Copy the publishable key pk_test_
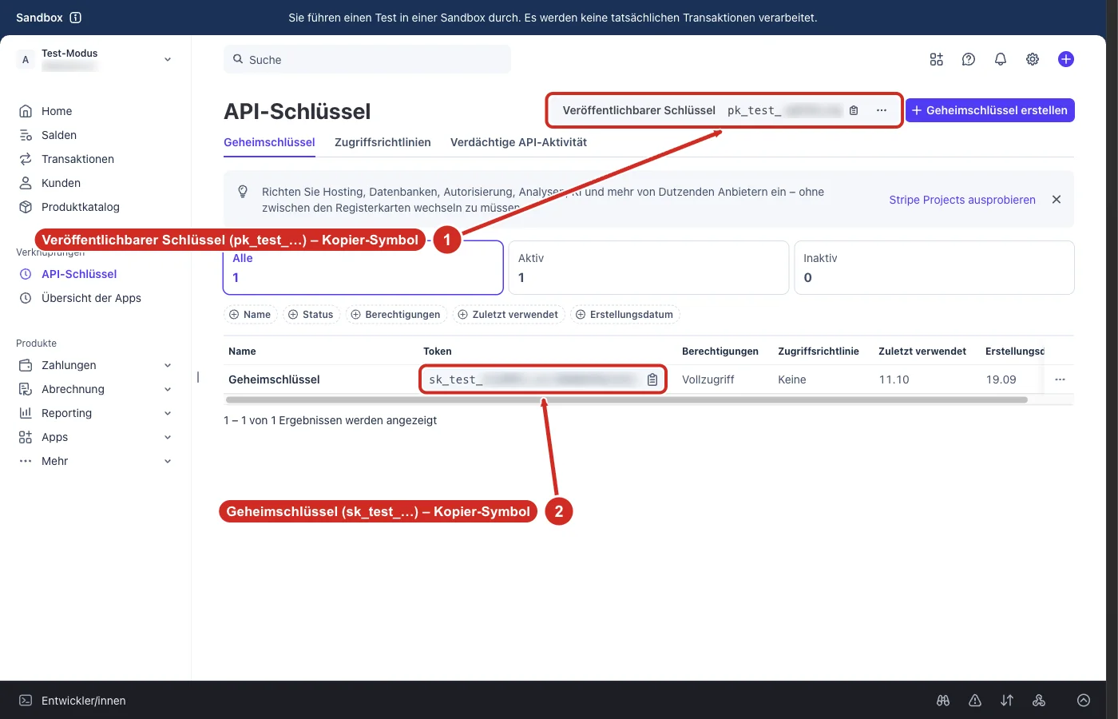 click(854, 110)
